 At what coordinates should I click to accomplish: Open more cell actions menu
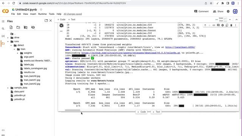pyautogui.click(x=236, y=25)
